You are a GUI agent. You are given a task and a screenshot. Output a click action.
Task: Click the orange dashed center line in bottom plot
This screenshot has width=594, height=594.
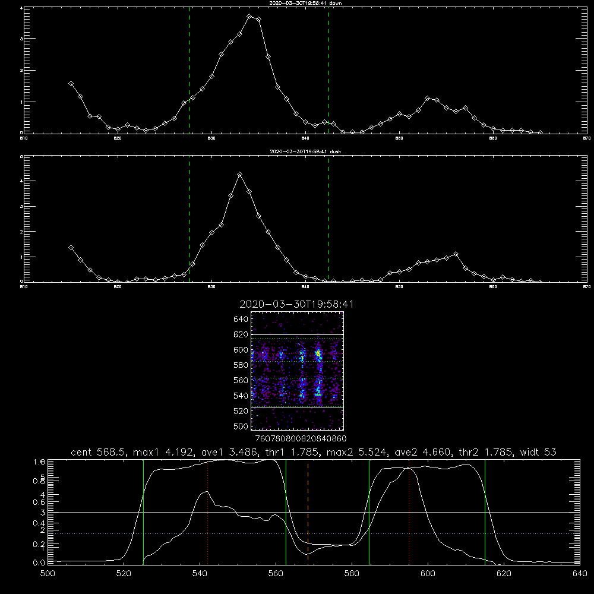tap(308, 512)
